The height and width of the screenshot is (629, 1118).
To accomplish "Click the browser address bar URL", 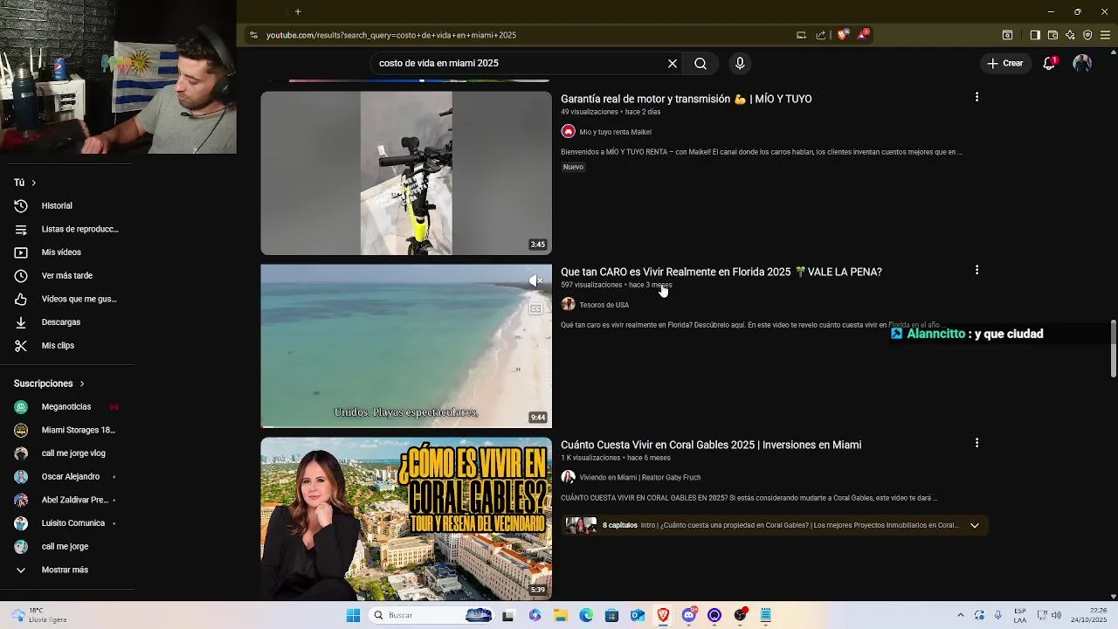I will point(391,35).
